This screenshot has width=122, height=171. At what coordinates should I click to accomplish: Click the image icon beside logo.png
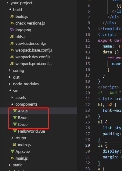12,30
